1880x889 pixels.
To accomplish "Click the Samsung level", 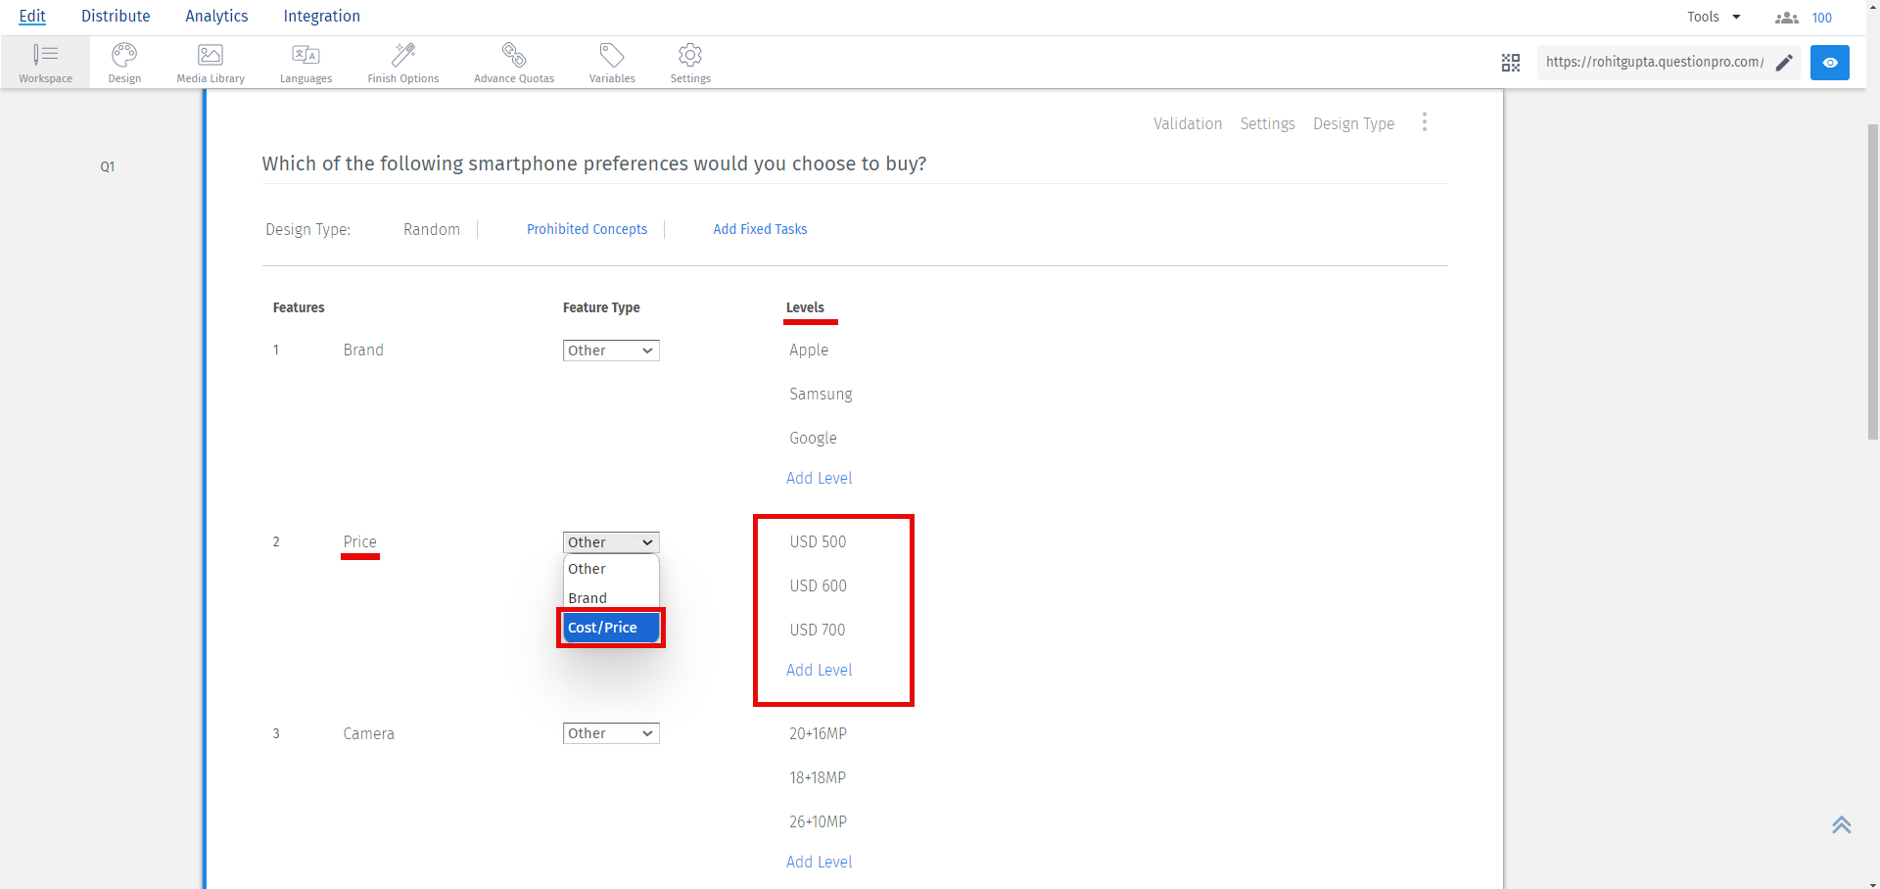I will pyautogui.click(x=821, y=394).
